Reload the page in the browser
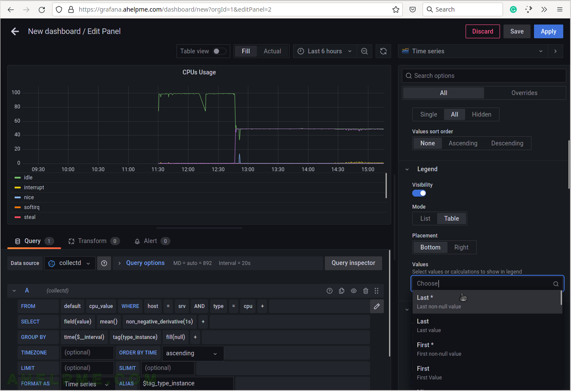The width and height of the screenshot is (571, 391). 42,9
